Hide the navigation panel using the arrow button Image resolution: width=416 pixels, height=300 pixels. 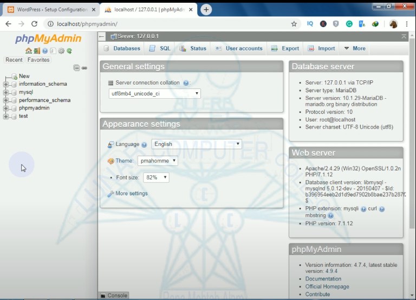pos(102,36)
